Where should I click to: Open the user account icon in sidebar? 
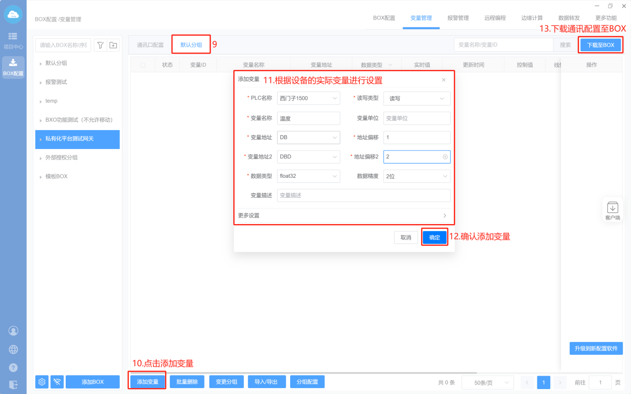[x=13, y=331]
